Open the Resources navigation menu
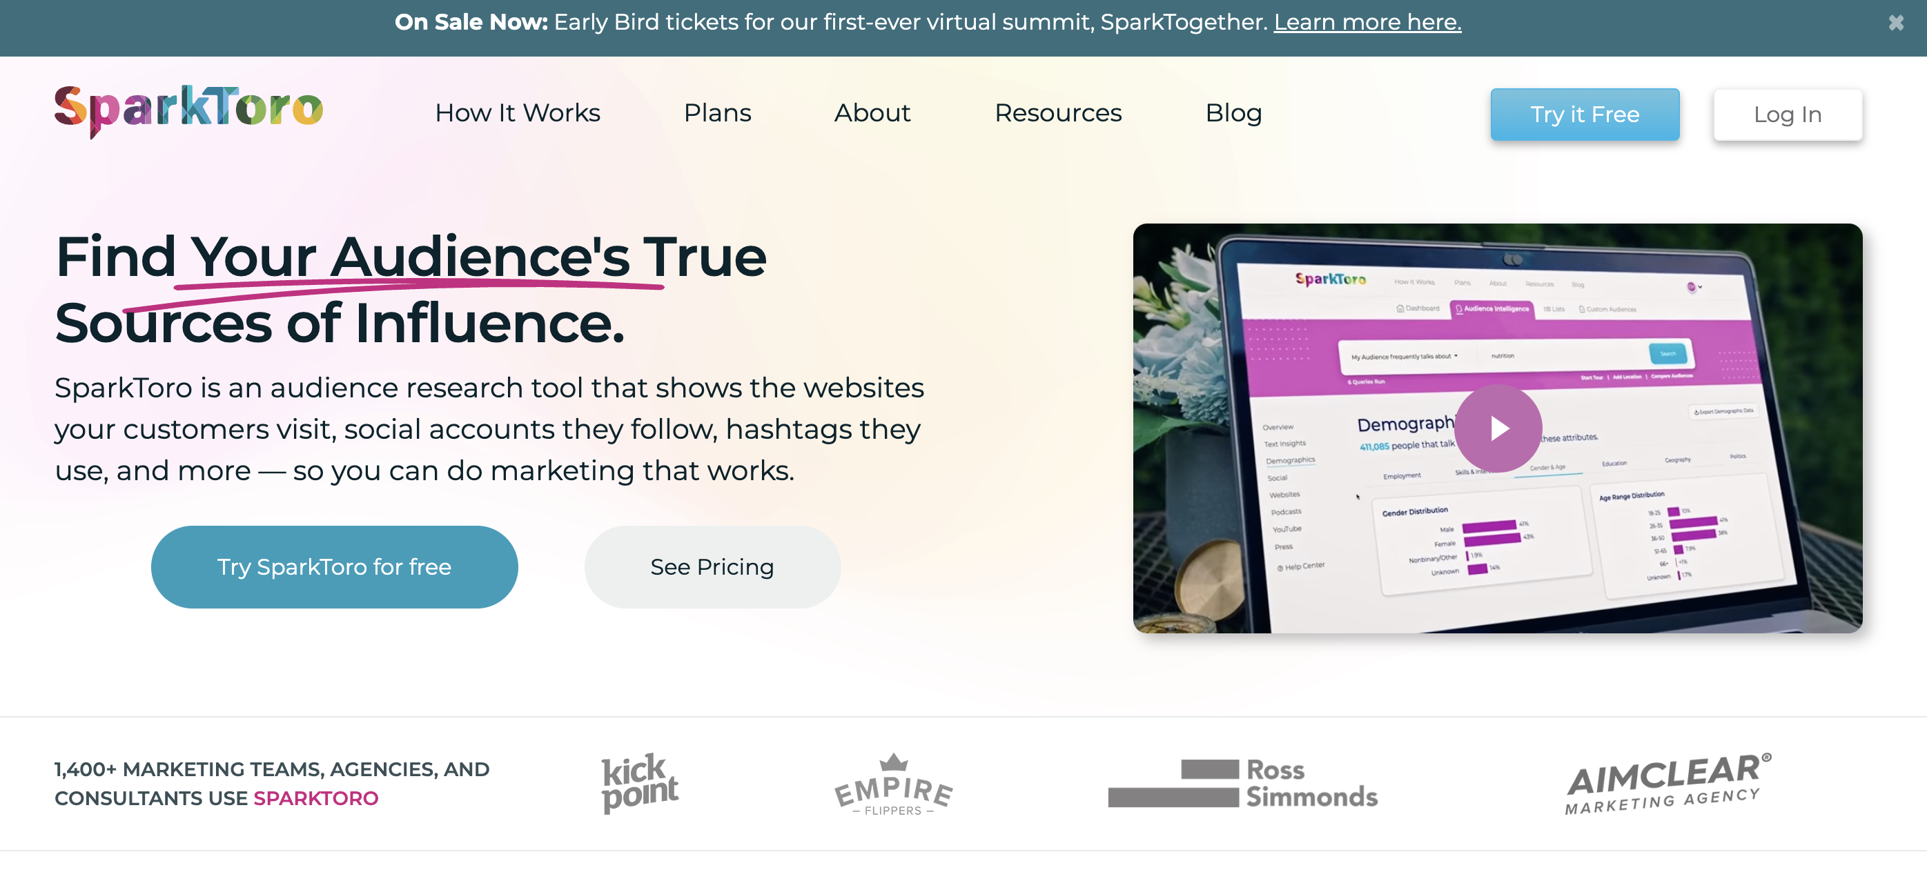 click(1059, 113)
